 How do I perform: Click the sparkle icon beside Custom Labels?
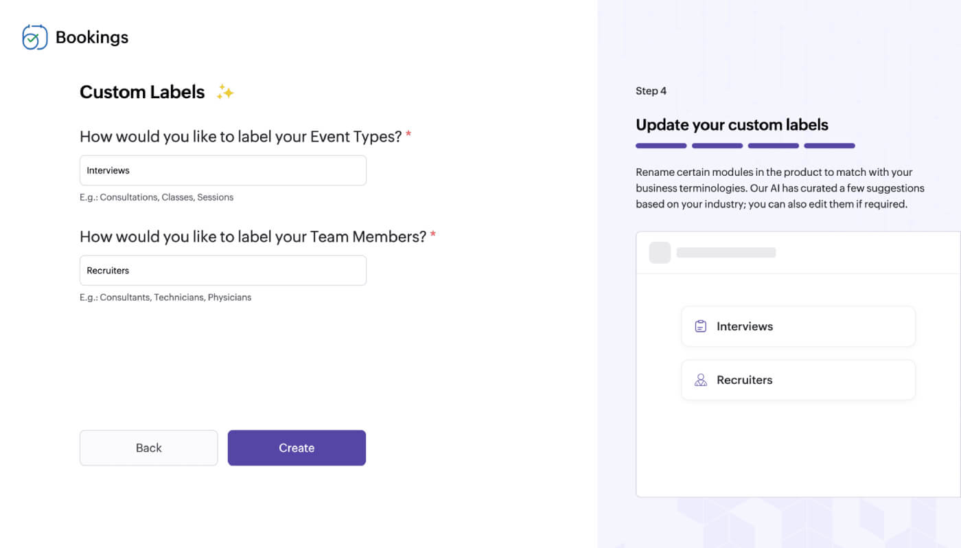point(225,91)
